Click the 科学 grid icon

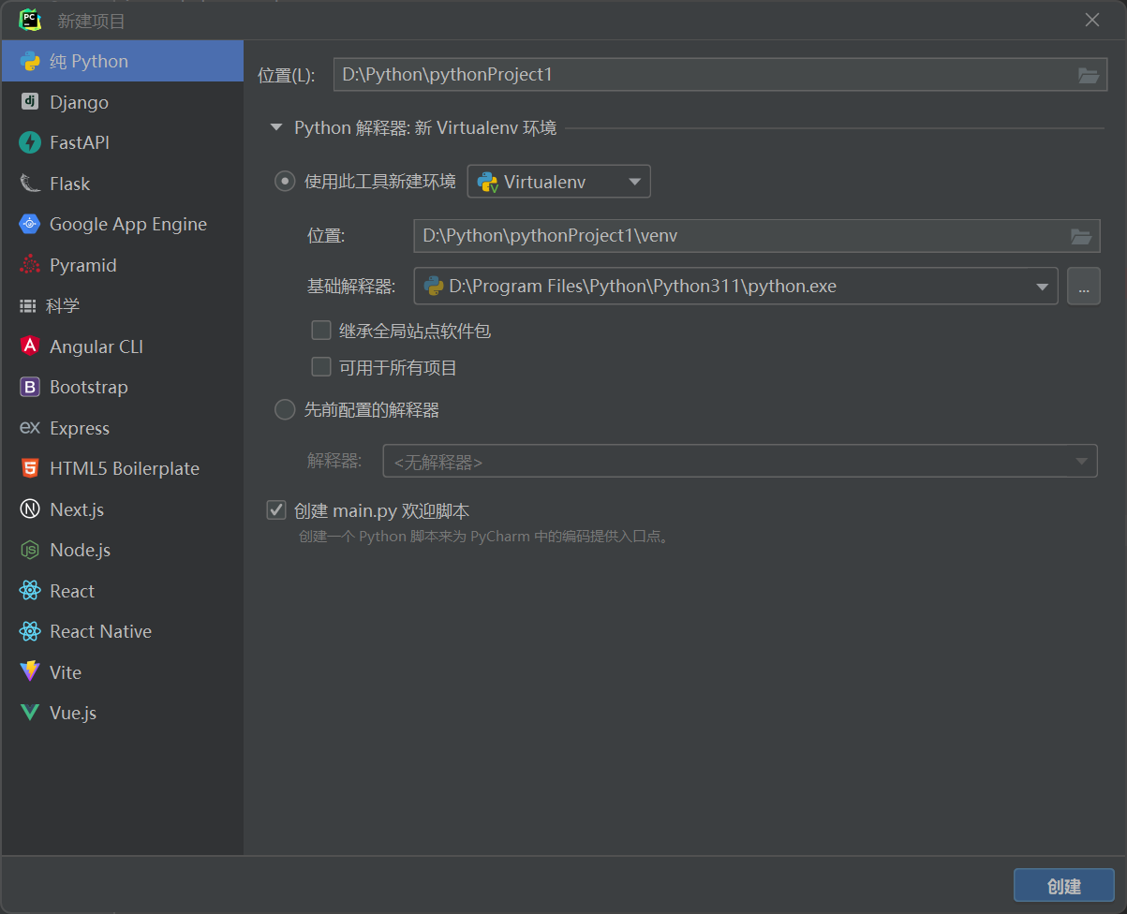pyautogui.click(x=28, y=305)
